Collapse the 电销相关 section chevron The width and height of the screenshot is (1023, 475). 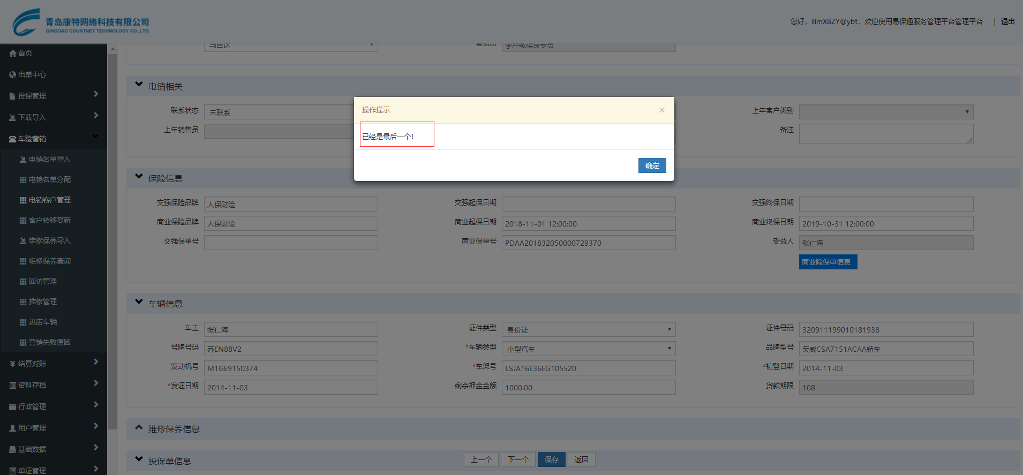click(139, 85)
